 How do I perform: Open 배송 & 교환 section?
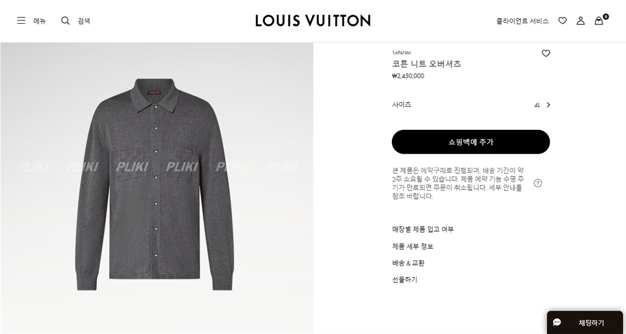pos(408,263)
